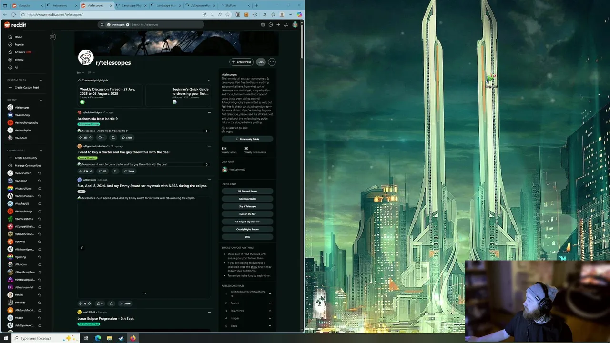610x343 pixels.
Task: Open the Best sort dropdown
Action: pyautogui.click(x=80, y=73)
